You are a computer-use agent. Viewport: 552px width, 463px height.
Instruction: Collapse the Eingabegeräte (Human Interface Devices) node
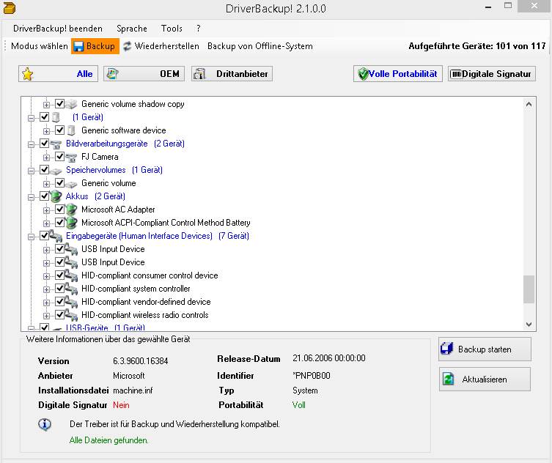click(31, 236)
